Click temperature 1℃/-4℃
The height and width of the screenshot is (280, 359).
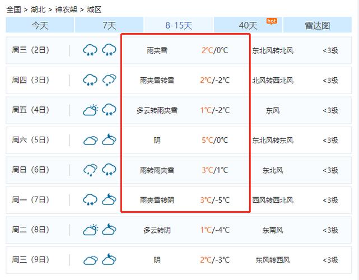(215, 230)
